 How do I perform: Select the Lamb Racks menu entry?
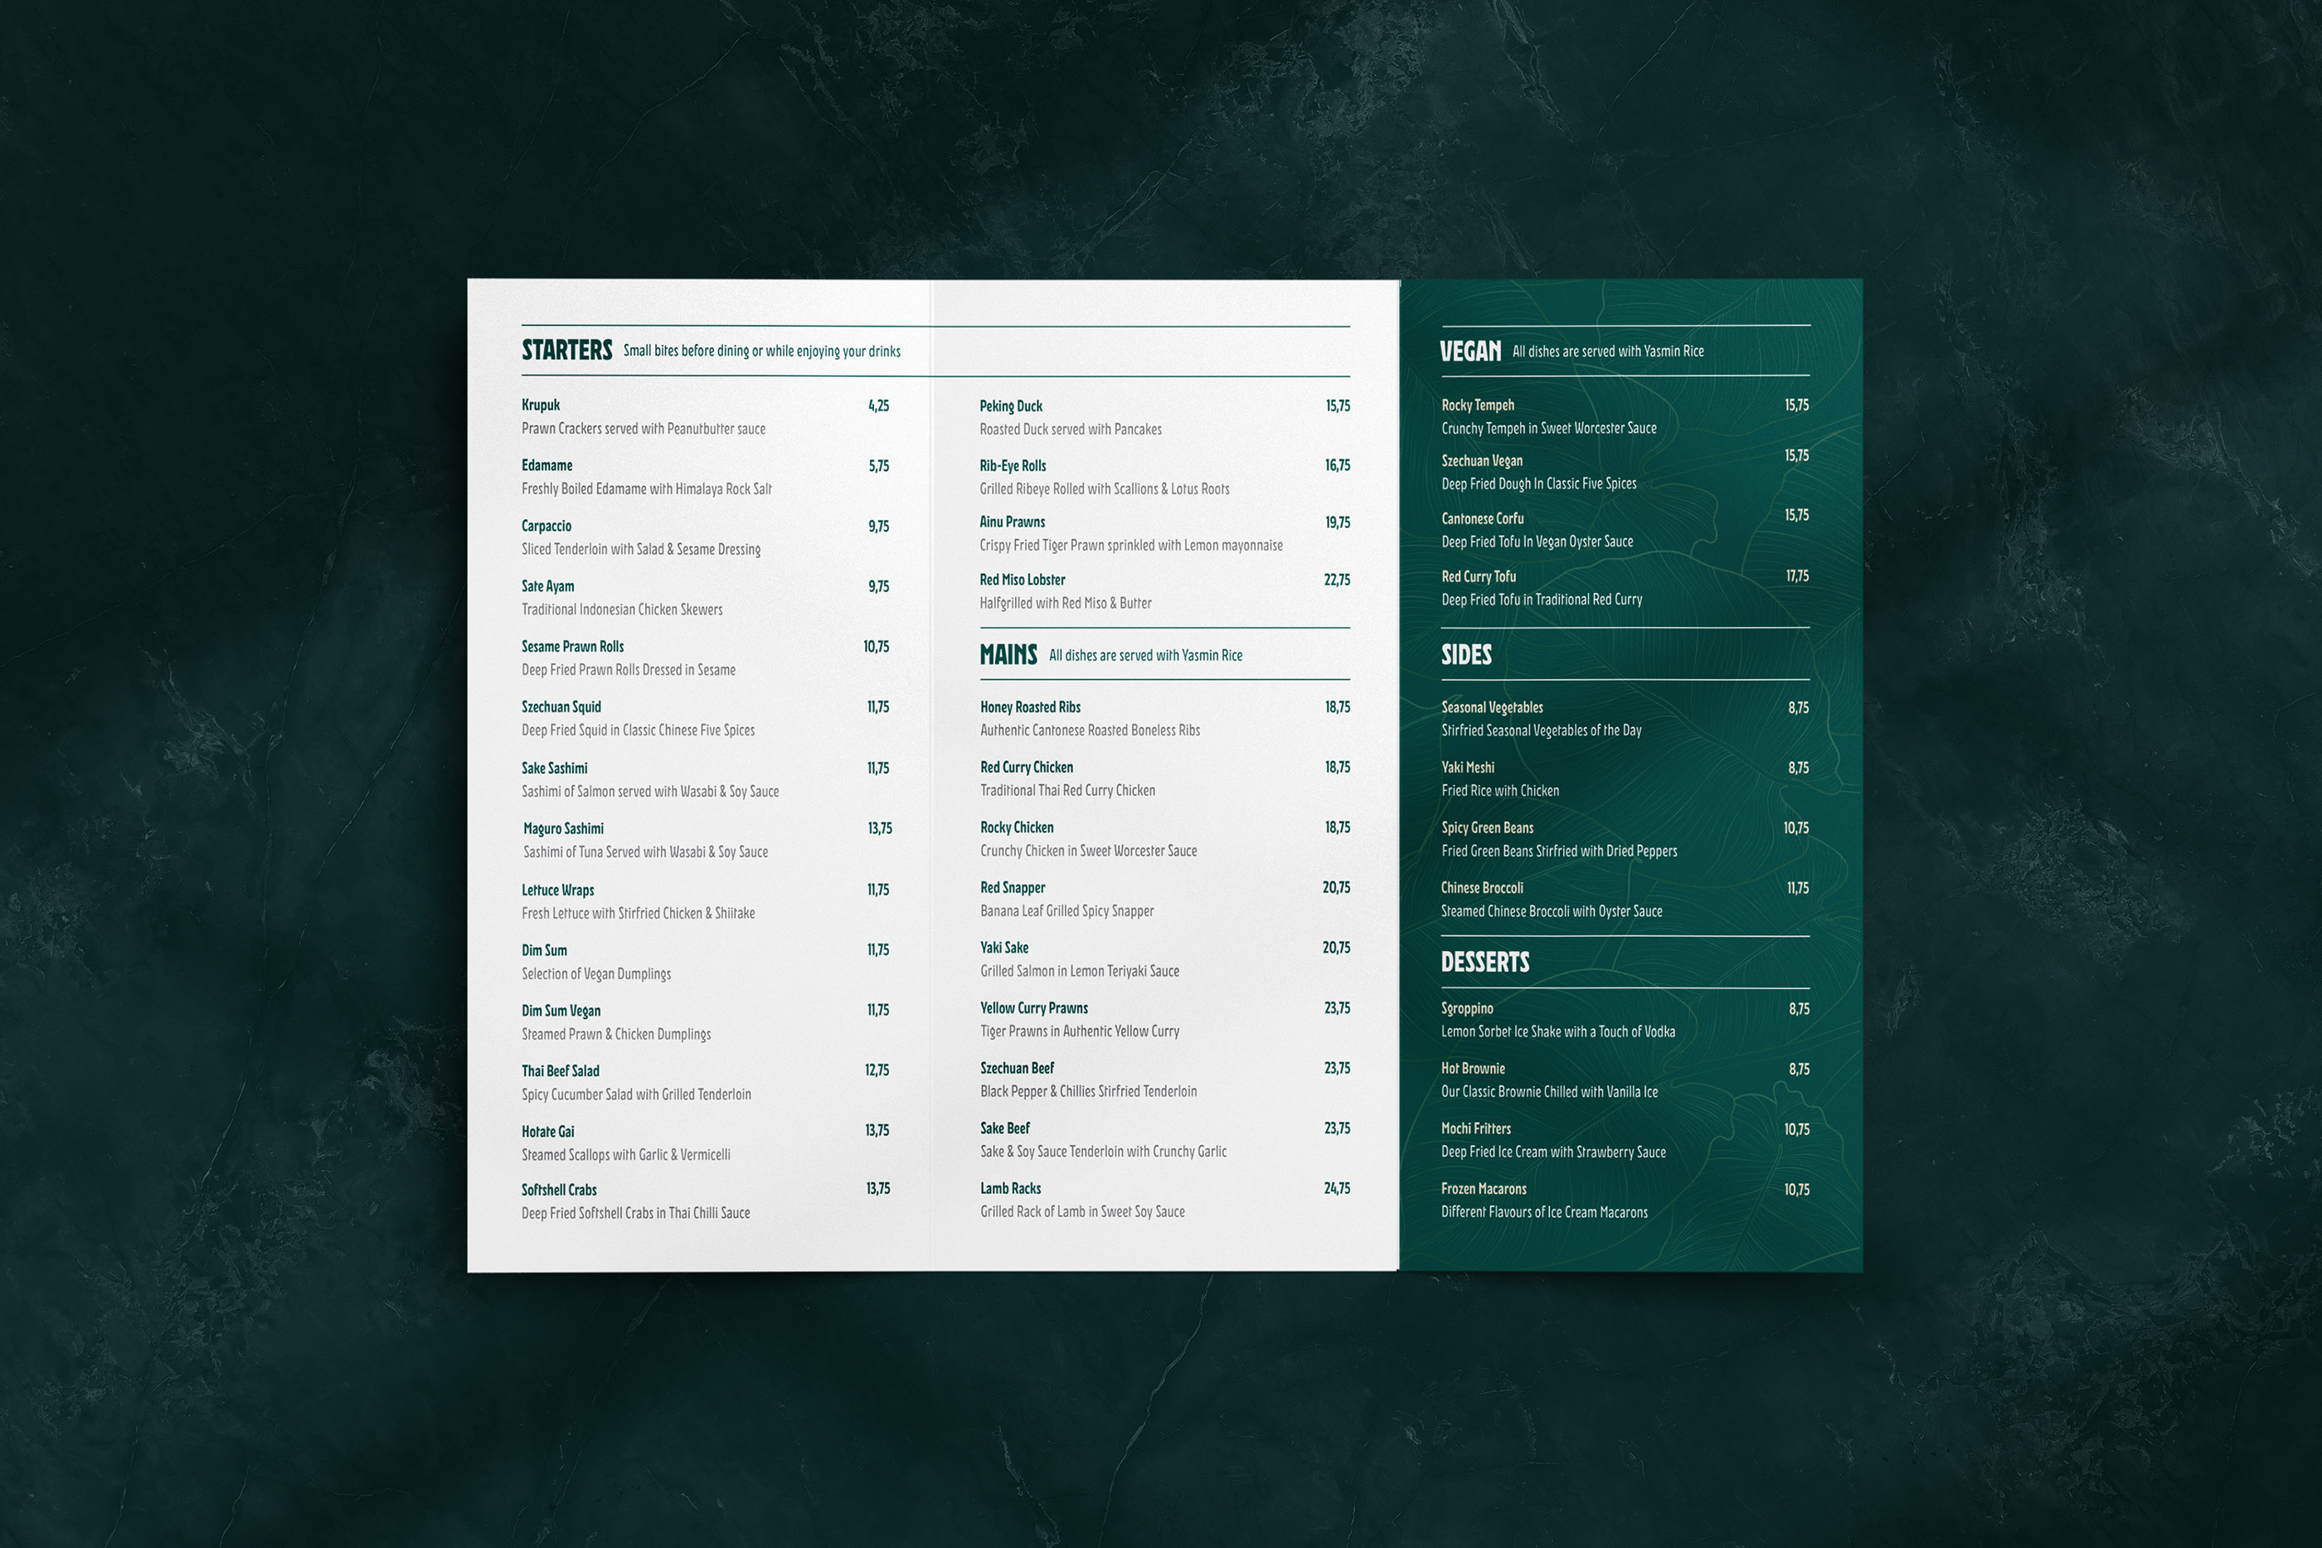tap(1010, 1189)
